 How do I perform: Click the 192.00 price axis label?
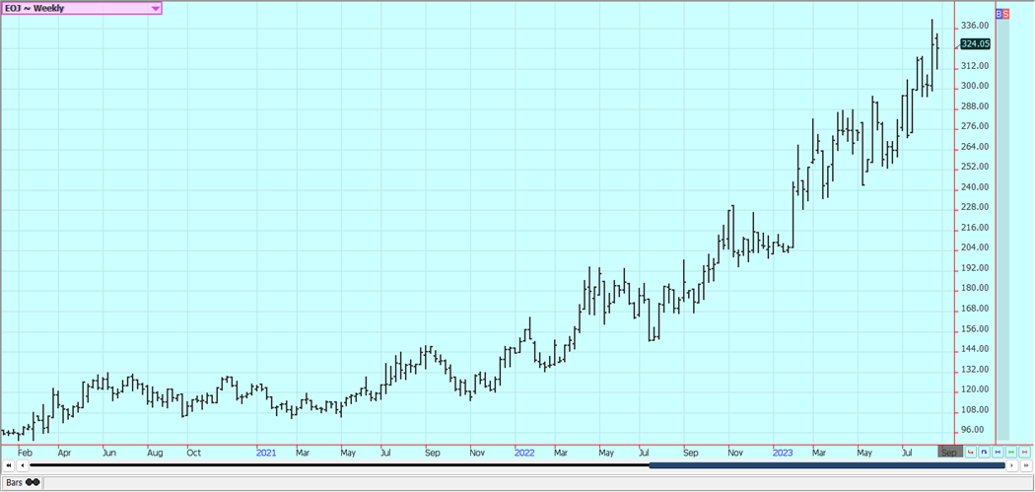(975, 268)
